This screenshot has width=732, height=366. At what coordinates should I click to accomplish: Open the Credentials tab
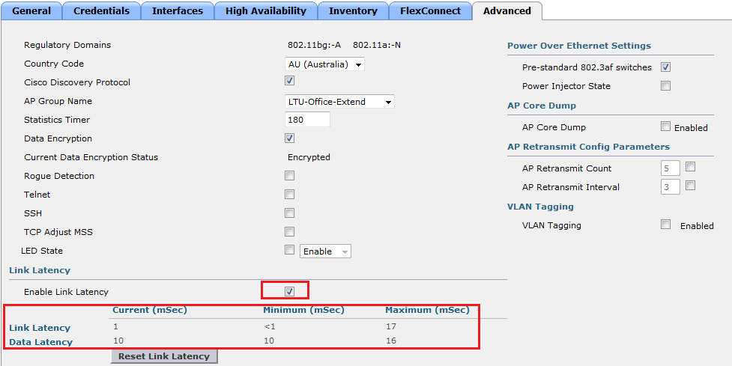tap(101, 11)
